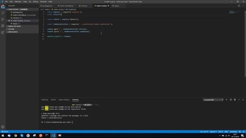Click the Visual Studio Code taskbar icon
The image size is (246, 138).
point(53,135)
